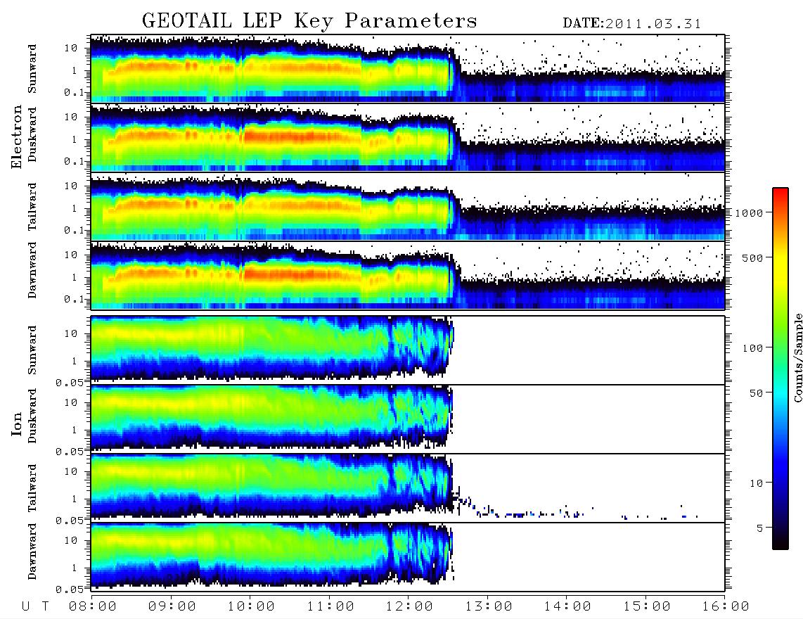Click the 09:00 time tick label
This screenshot has height=619, width=803.
[x=172, y=606]
